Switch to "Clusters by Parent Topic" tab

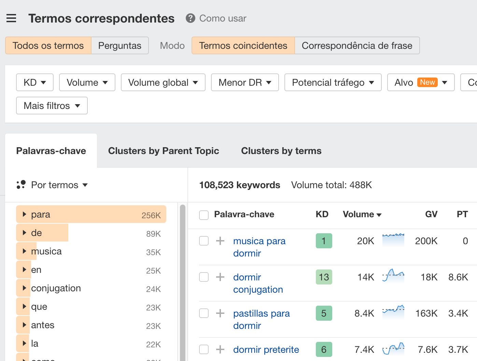click(x=164, y=151)
